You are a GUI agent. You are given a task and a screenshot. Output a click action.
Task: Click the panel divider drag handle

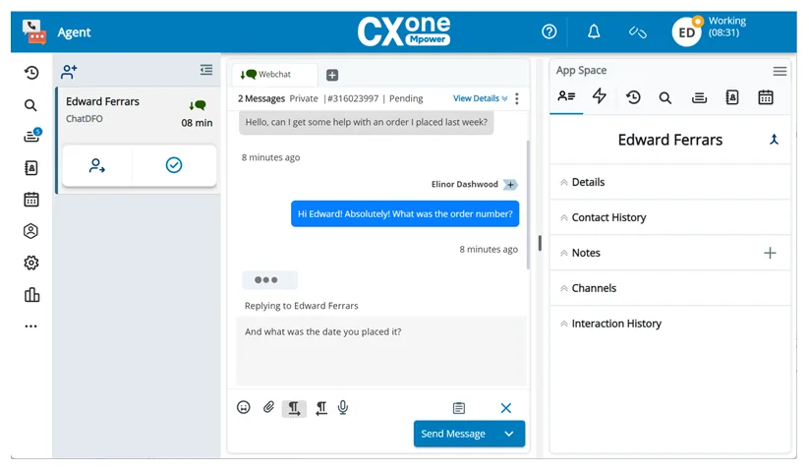540,243
